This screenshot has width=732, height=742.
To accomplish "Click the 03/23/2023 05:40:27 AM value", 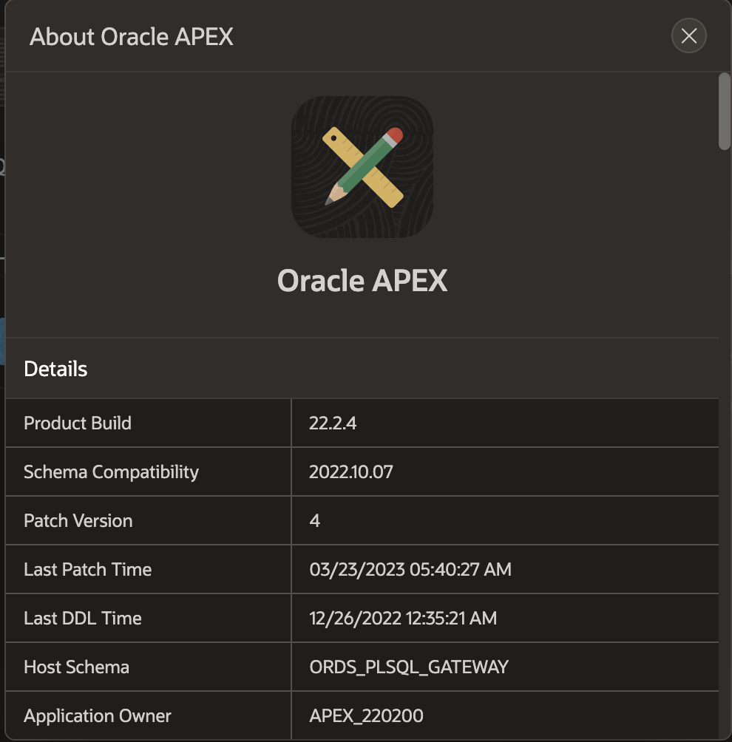I will coord(410,569).
